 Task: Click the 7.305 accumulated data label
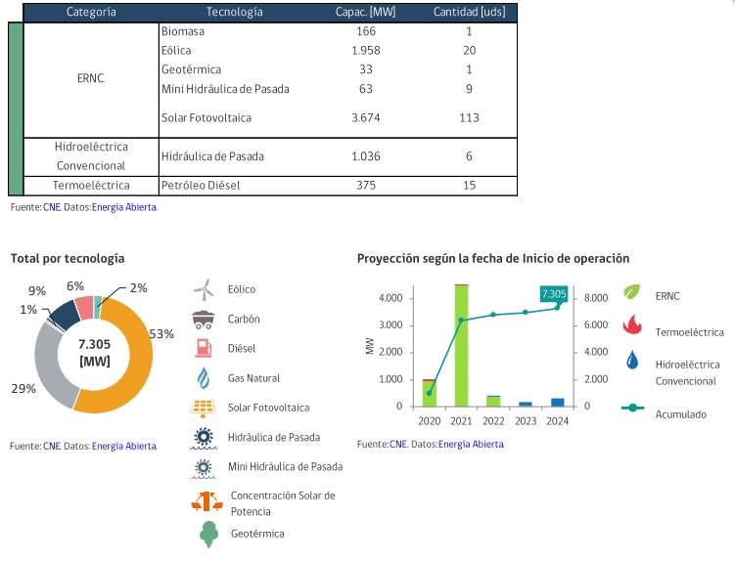(554, 293)
